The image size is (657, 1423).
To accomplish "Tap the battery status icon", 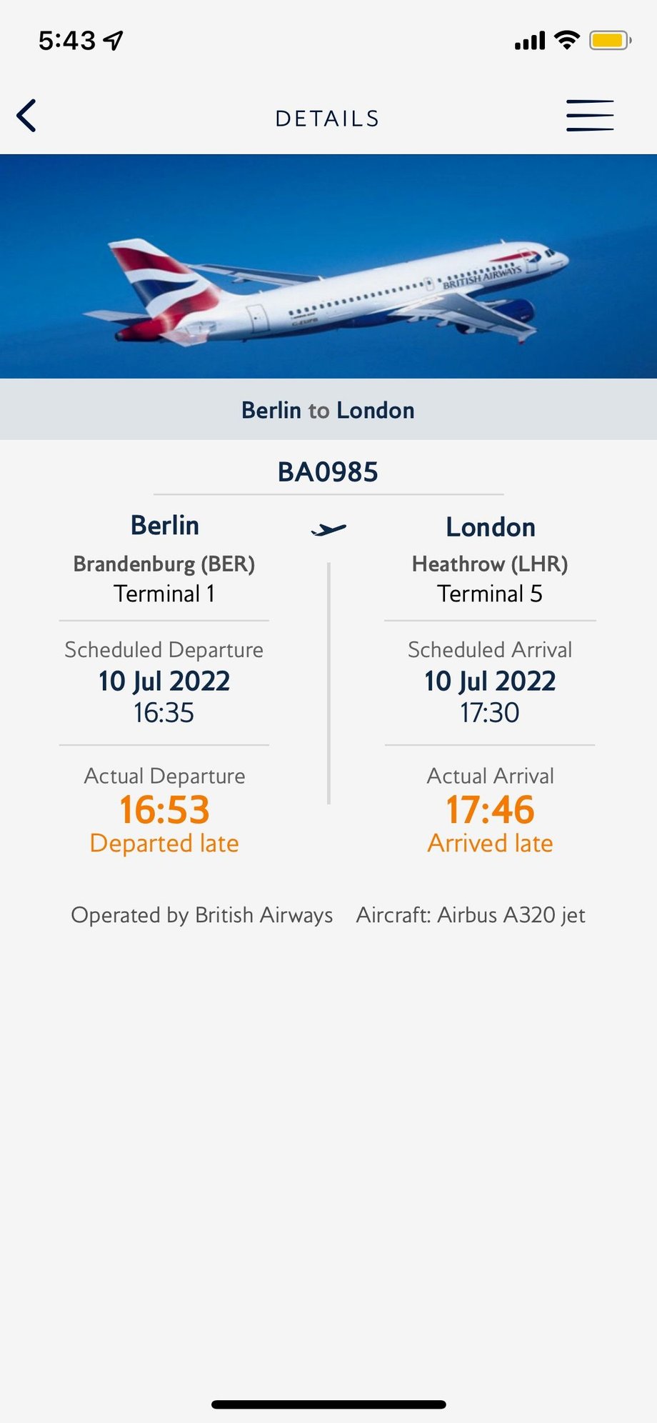I will click(610, 41).
